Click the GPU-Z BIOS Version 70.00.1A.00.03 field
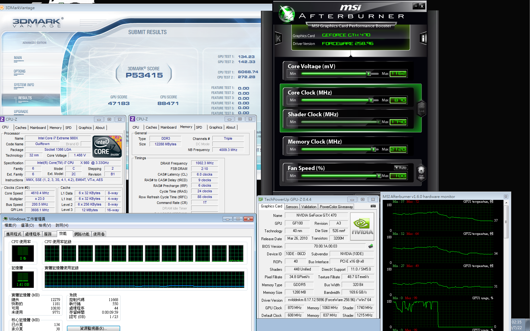530x331 pixels. pyautogui.click(x=325, y=246)
